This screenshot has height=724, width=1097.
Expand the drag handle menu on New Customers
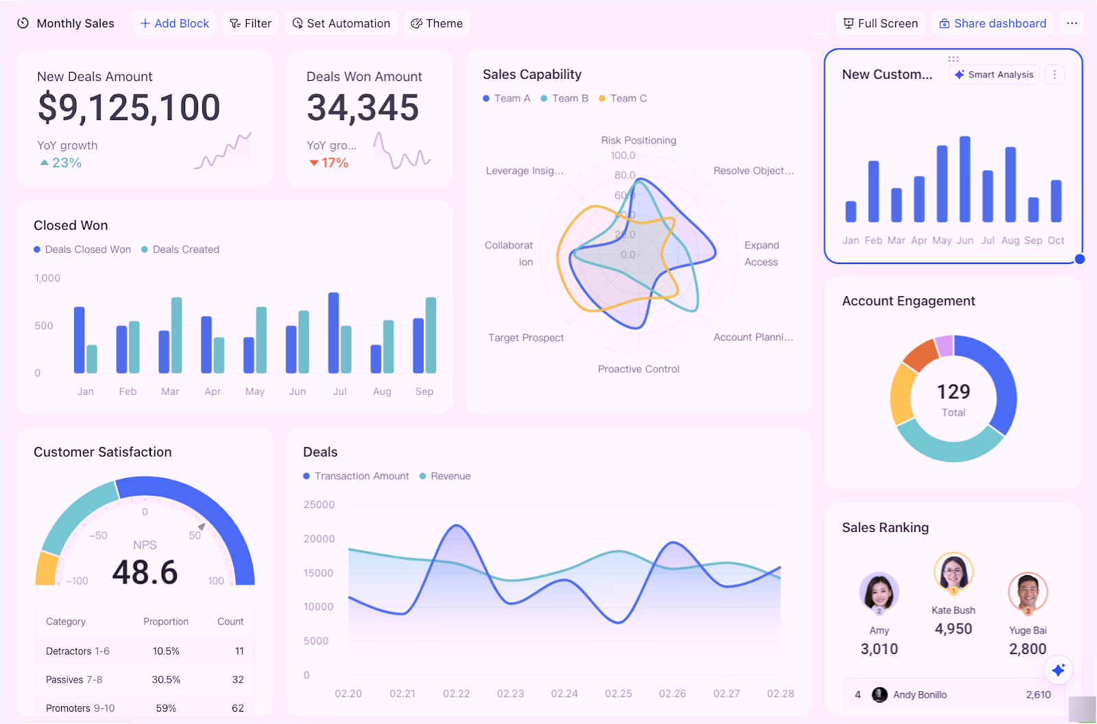[x=954, y=58]
